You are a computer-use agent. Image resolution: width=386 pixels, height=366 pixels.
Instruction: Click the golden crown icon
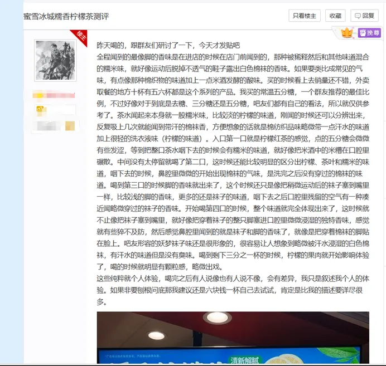click(x=347, y=33)
